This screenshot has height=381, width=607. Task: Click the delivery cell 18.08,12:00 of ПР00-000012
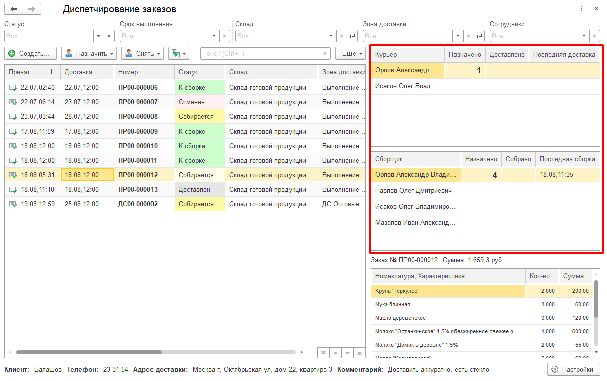pos(87,175)
